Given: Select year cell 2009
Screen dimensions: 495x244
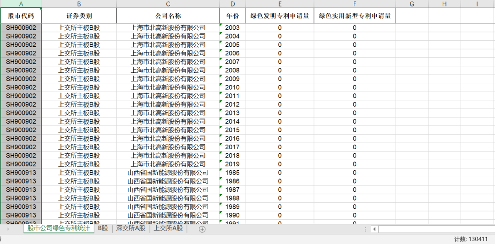Looking at the screenshot, I should click(233, 79).
